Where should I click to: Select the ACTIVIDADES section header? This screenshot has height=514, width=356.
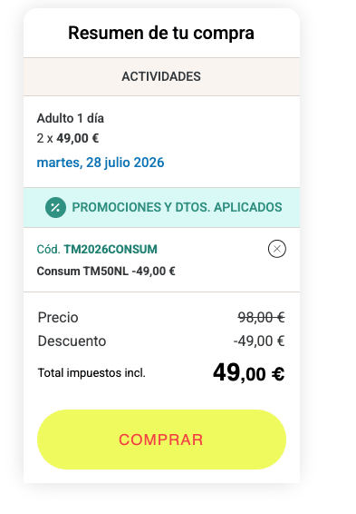[161, 76]
